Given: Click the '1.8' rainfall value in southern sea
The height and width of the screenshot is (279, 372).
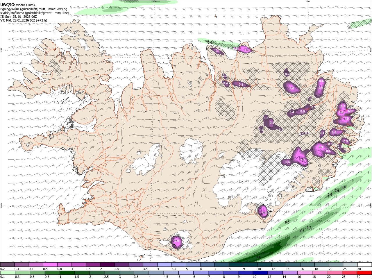Looking at the screenshot, I should coord(258,257).
